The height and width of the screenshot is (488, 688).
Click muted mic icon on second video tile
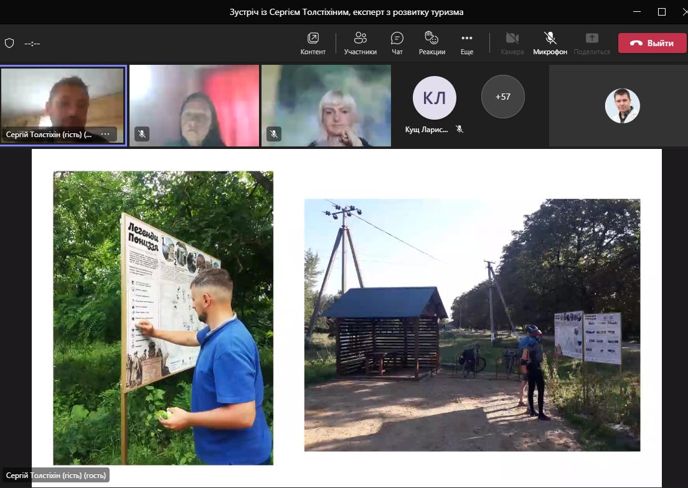142,133
